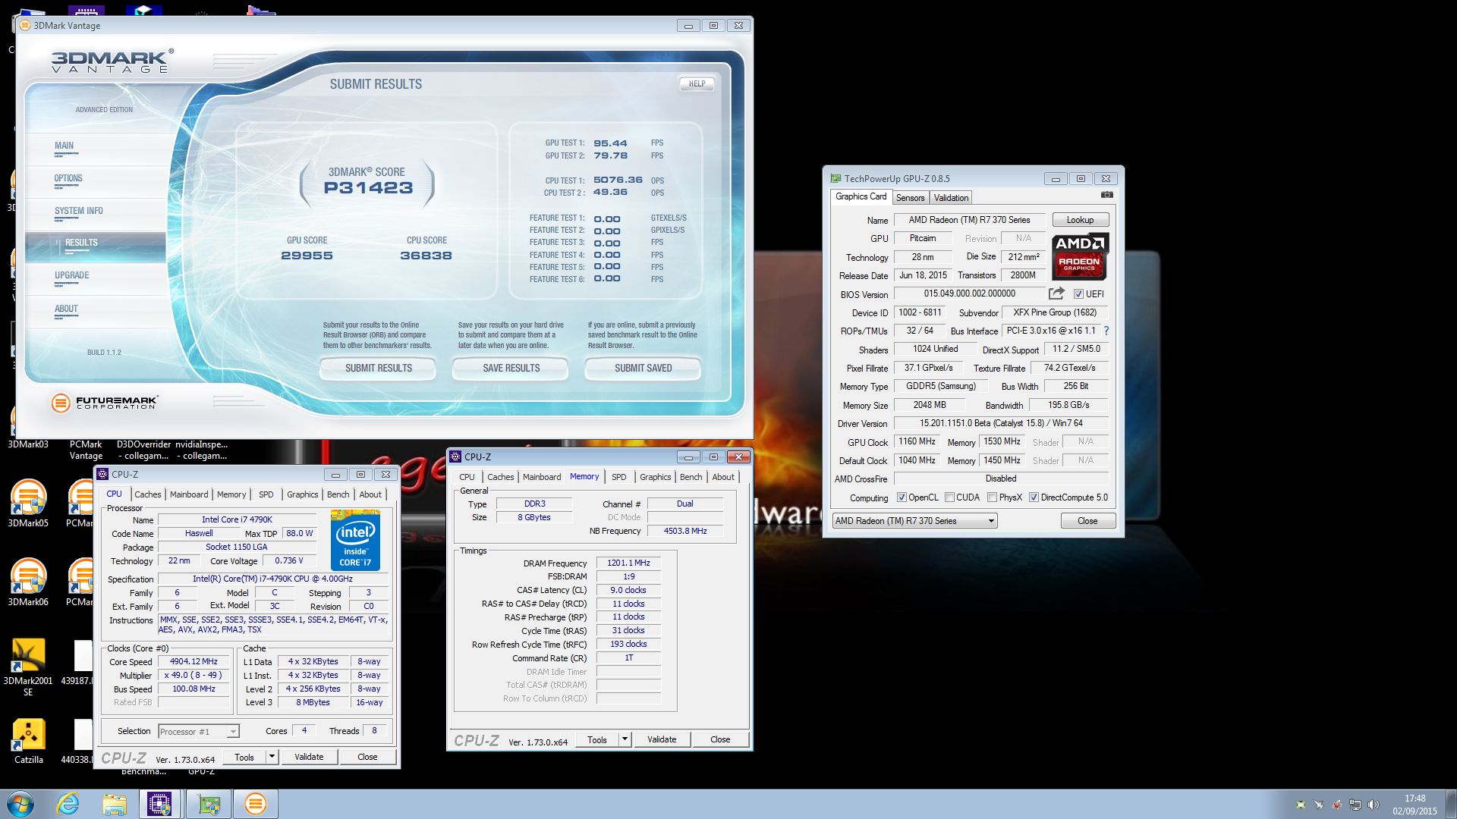Open the Windows Start orb
The image size is (1457, 819).
coord(20,804)
